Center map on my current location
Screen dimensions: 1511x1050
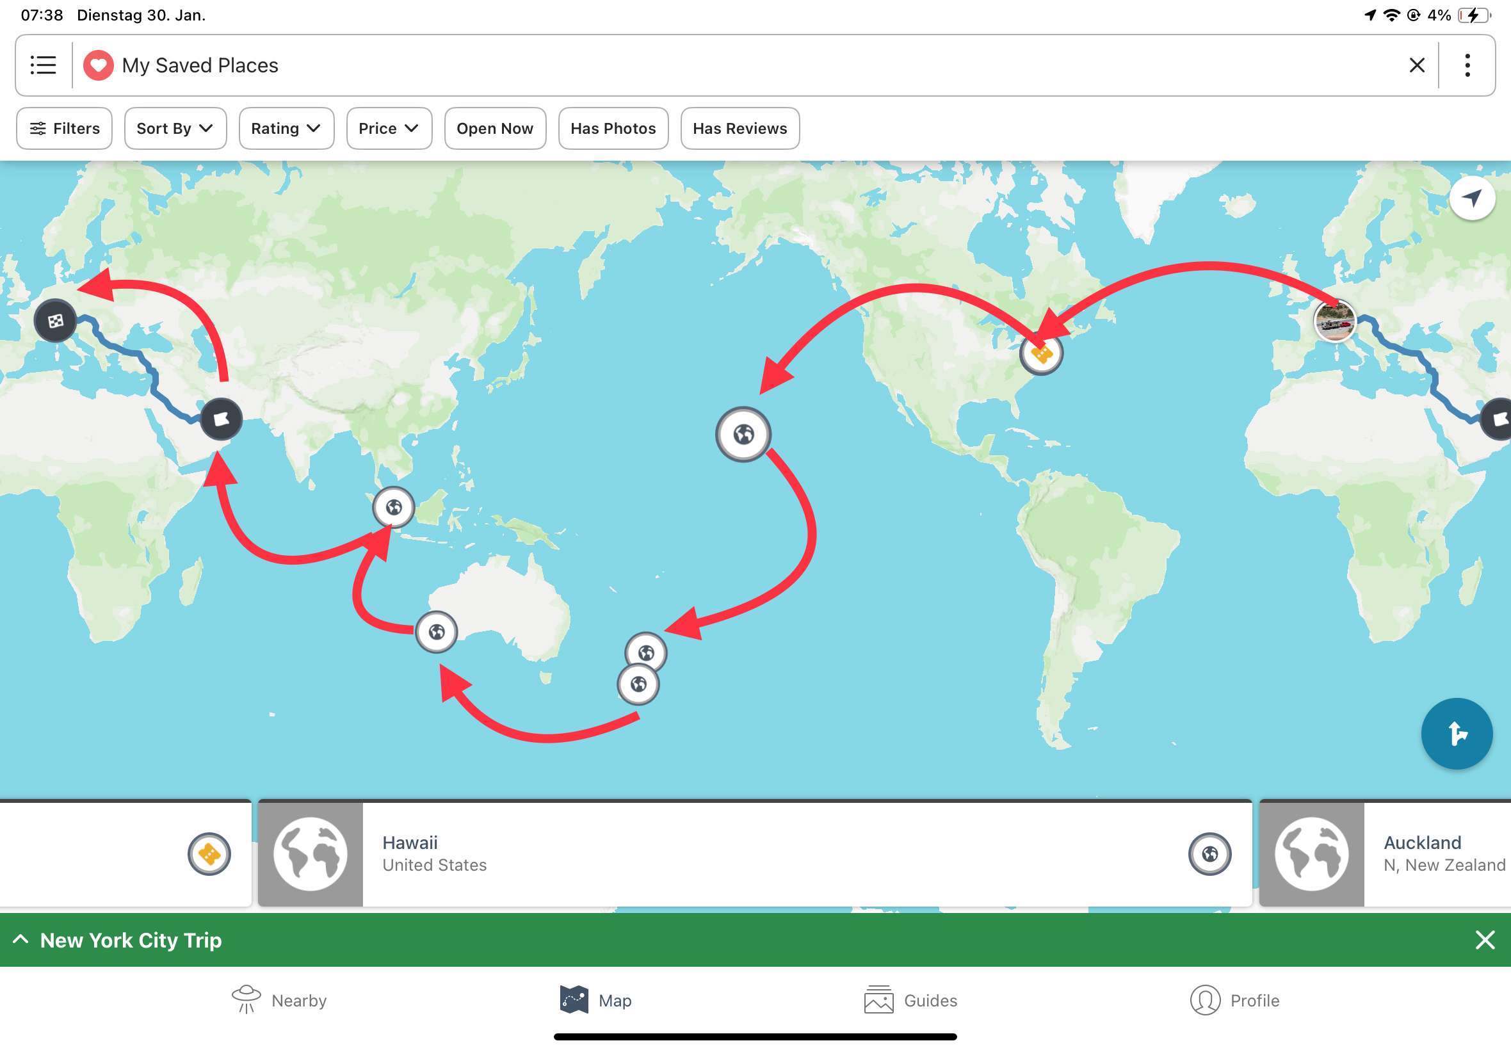1471,198
